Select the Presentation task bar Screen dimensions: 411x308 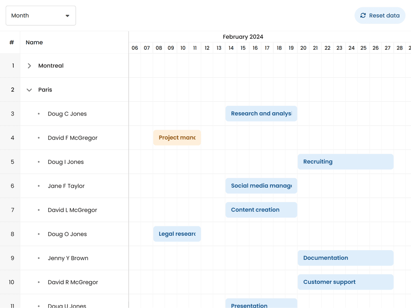[x=261, y=304]
